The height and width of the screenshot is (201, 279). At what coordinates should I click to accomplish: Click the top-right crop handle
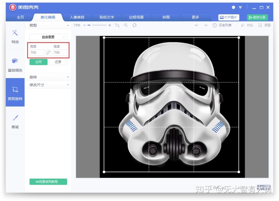(239, 37)
